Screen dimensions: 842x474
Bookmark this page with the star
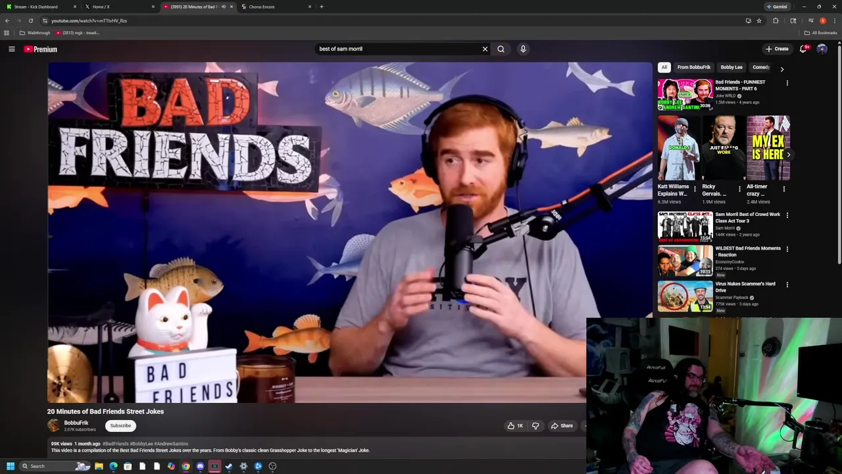coord(759,20)
